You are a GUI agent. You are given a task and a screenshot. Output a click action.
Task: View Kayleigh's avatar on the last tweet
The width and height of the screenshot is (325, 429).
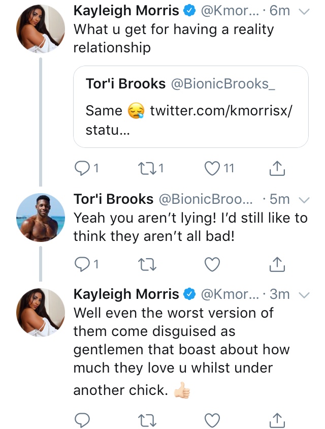(41, 312)
